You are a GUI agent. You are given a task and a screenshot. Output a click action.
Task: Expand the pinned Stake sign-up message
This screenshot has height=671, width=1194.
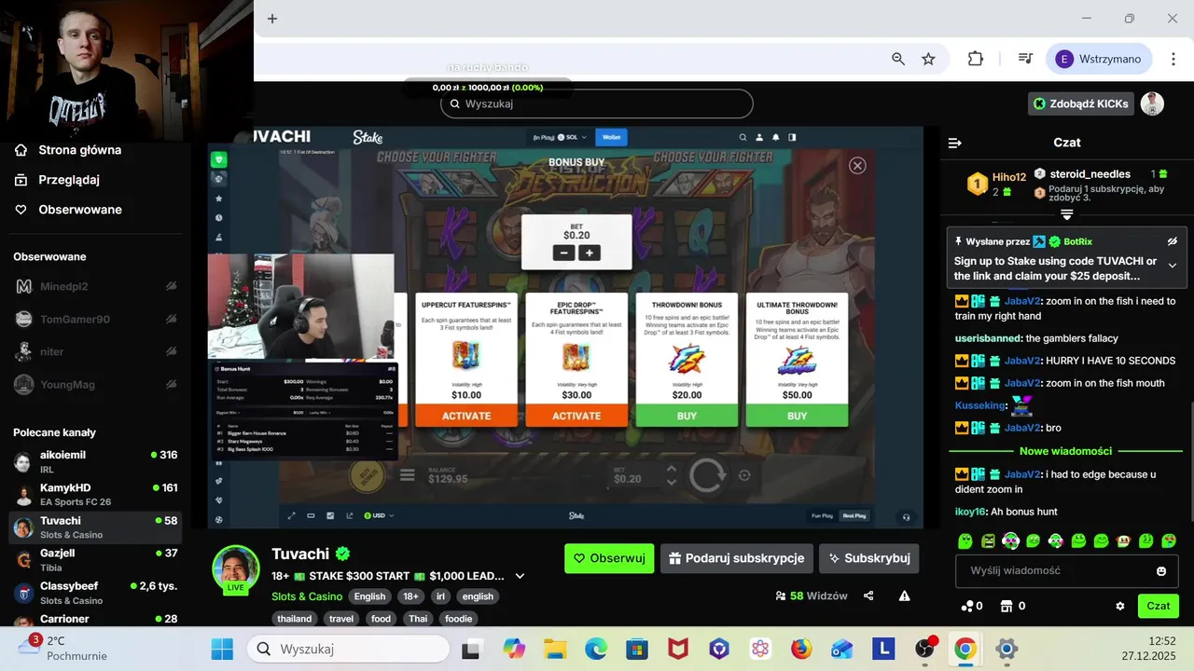[x=1173, y=266]
